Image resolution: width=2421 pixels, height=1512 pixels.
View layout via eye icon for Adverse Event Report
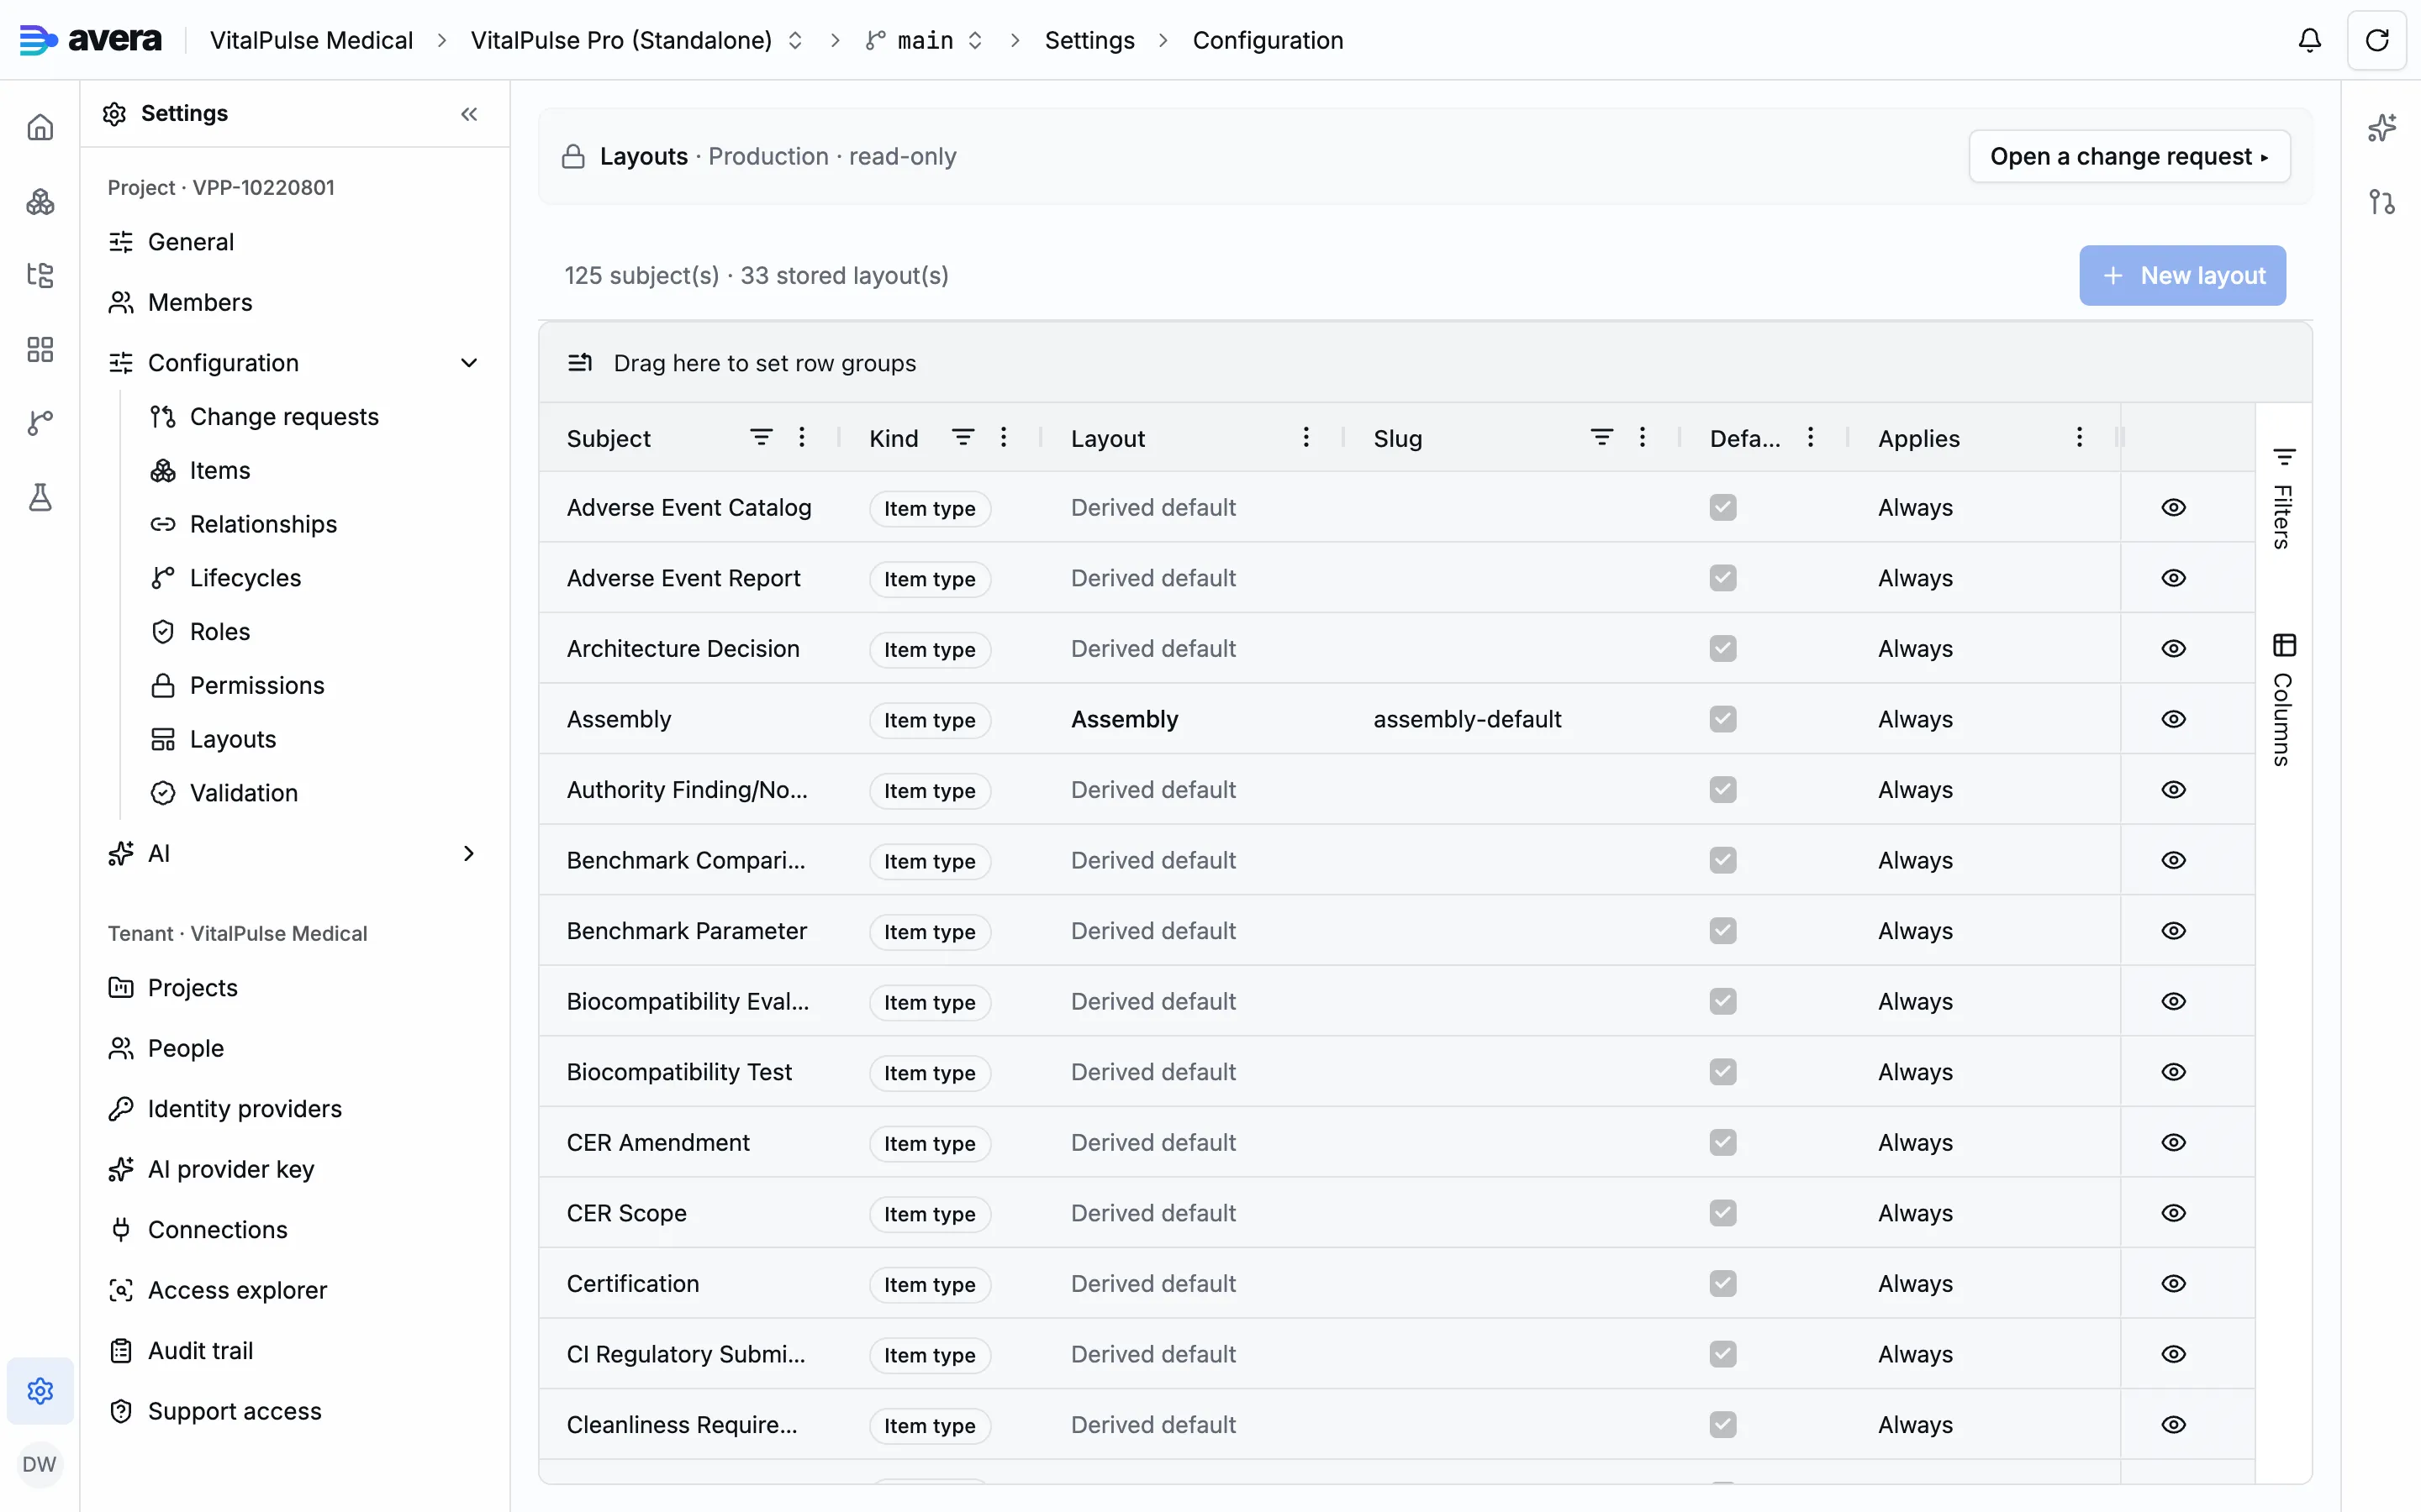[2173, 578]
